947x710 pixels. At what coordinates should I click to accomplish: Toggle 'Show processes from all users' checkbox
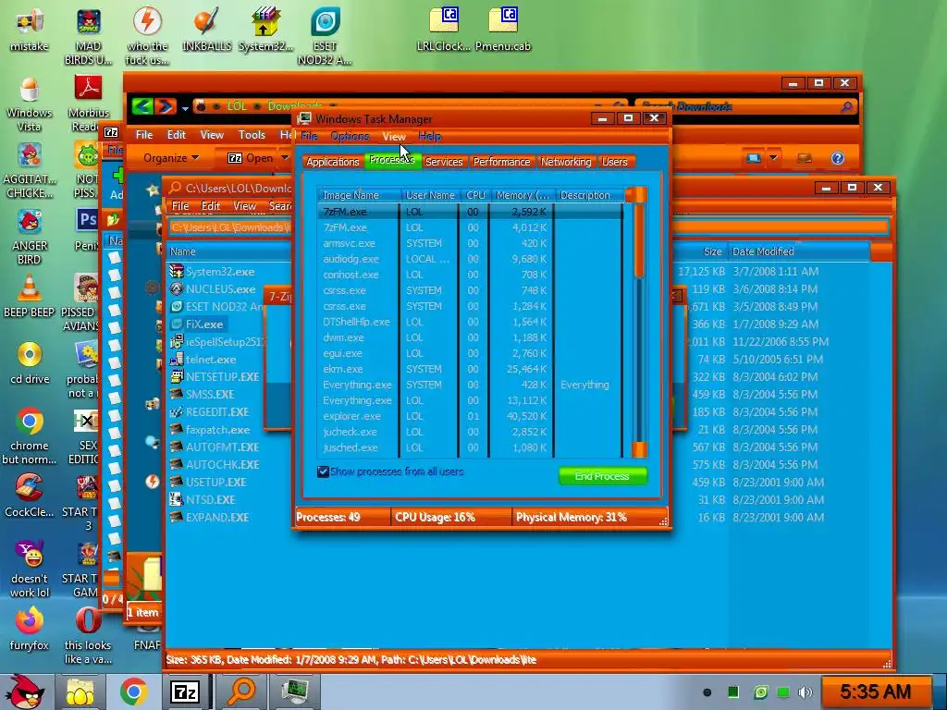coord(323,471)
